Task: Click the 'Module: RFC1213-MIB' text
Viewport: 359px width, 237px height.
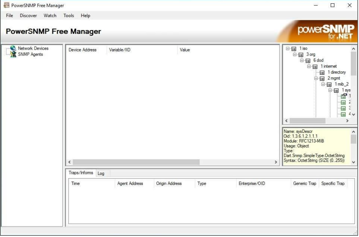Action: pyautogui.click(x=304, y=141)
